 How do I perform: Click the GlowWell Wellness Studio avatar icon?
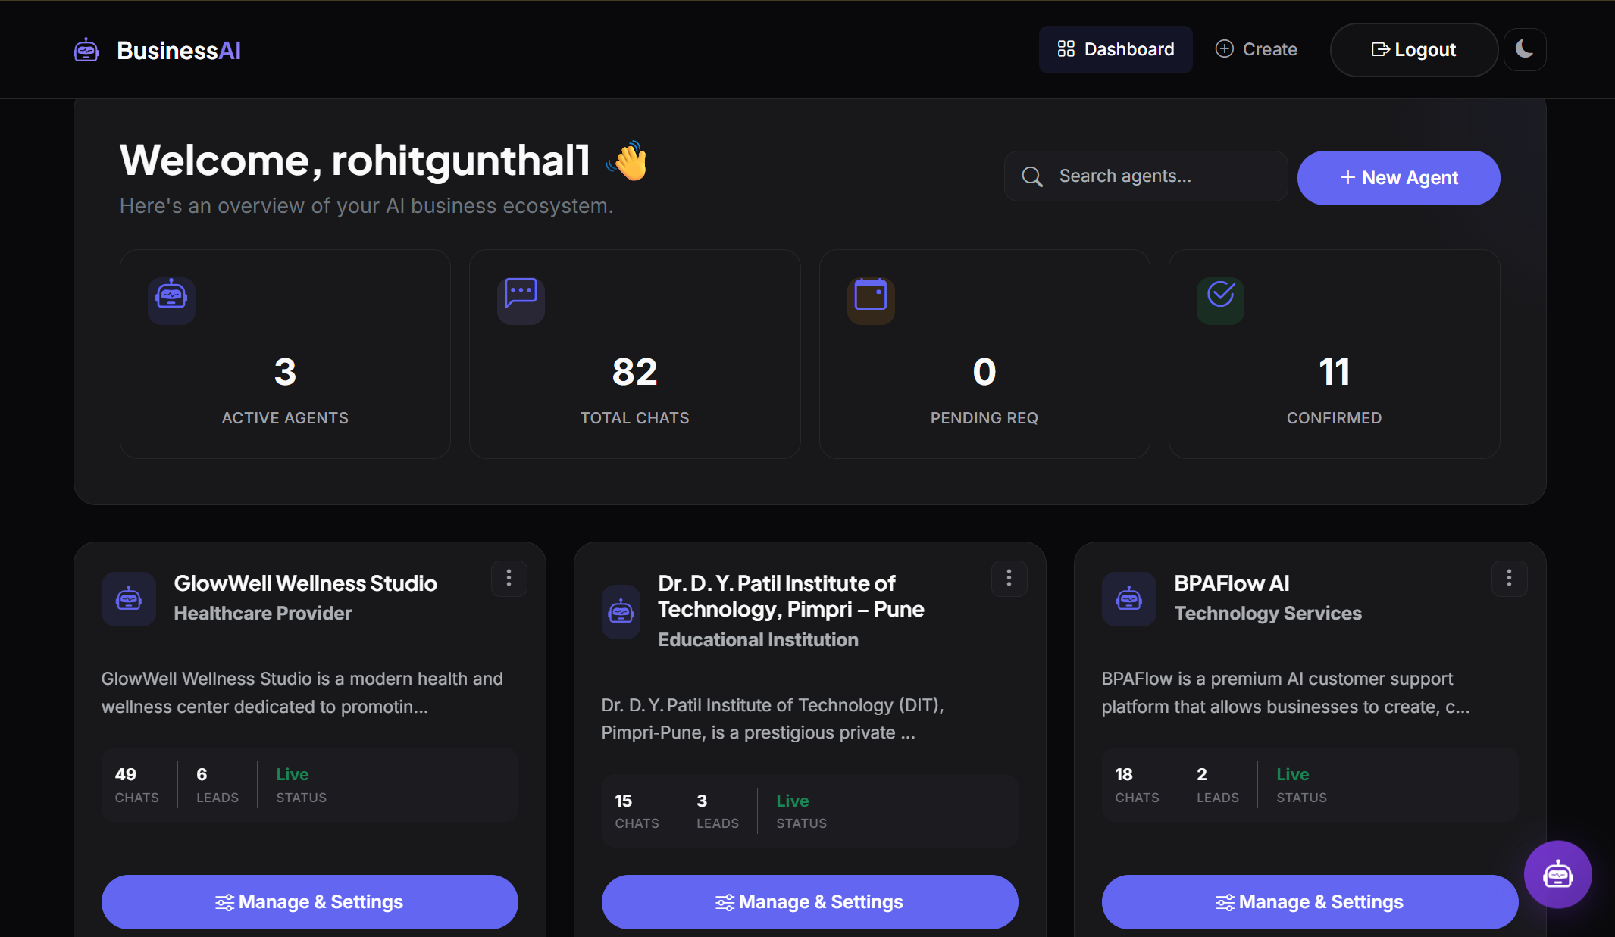click(128, 598)
